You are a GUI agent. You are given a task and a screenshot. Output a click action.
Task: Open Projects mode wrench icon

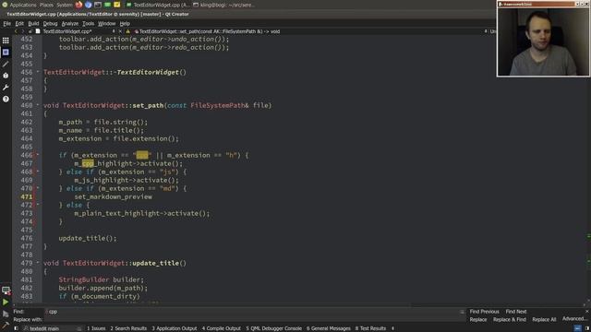click(6, 88)
